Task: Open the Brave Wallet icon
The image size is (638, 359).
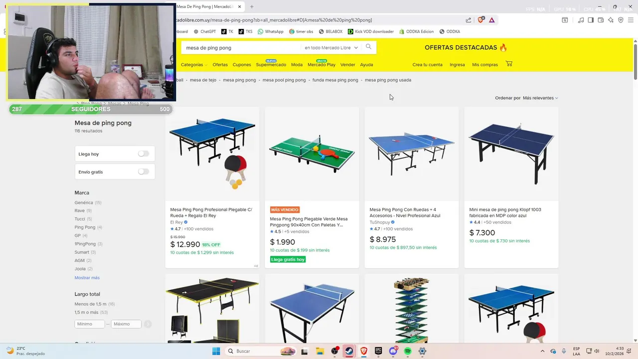Action: point(601,20)
